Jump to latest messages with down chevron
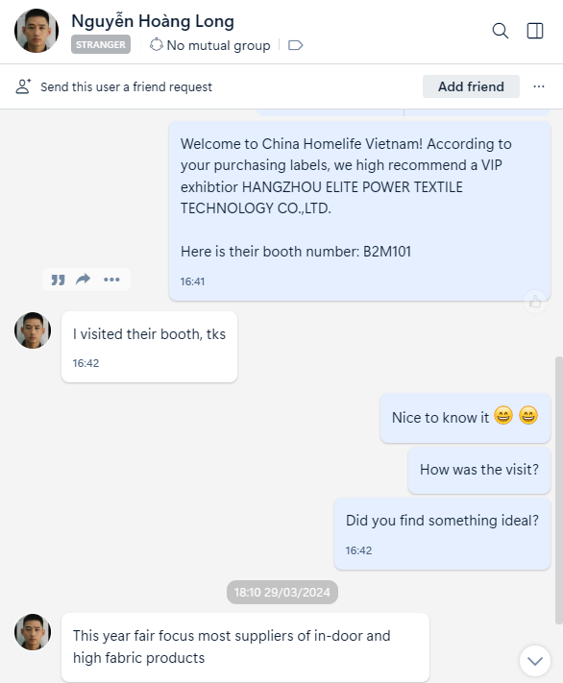 pos(535,661)
